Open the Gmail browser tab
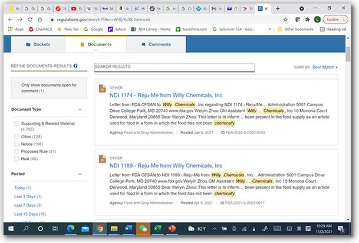Screen dimensions: 359x243 (217, 9)
